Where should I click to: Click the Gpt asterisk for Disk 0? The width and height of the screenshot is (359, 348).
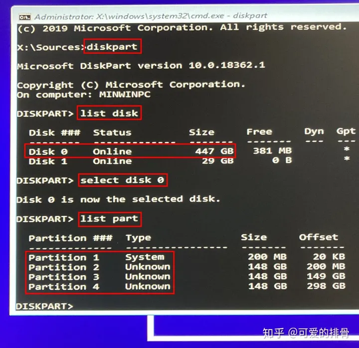[x=347, y=149]
